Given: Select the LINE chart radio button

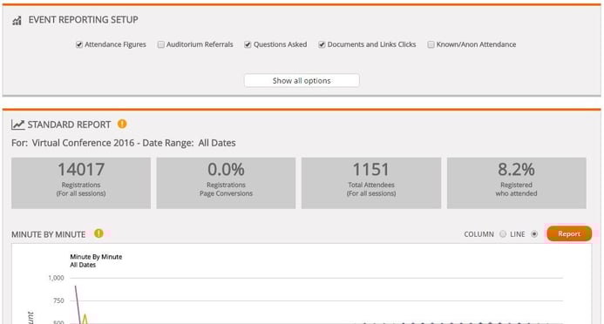Looking at the screenshot, I should point(534,234).
